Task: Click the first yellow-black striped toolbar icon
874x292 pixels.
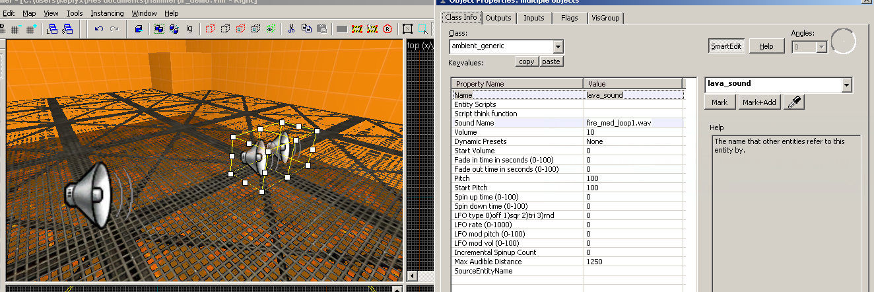Action: click(x=357, y=29)
